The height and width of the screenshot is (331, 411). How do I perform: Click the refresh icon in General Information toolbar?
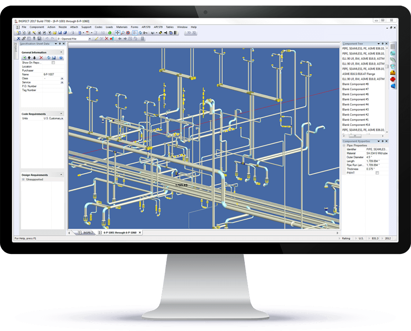coord(48,57)
